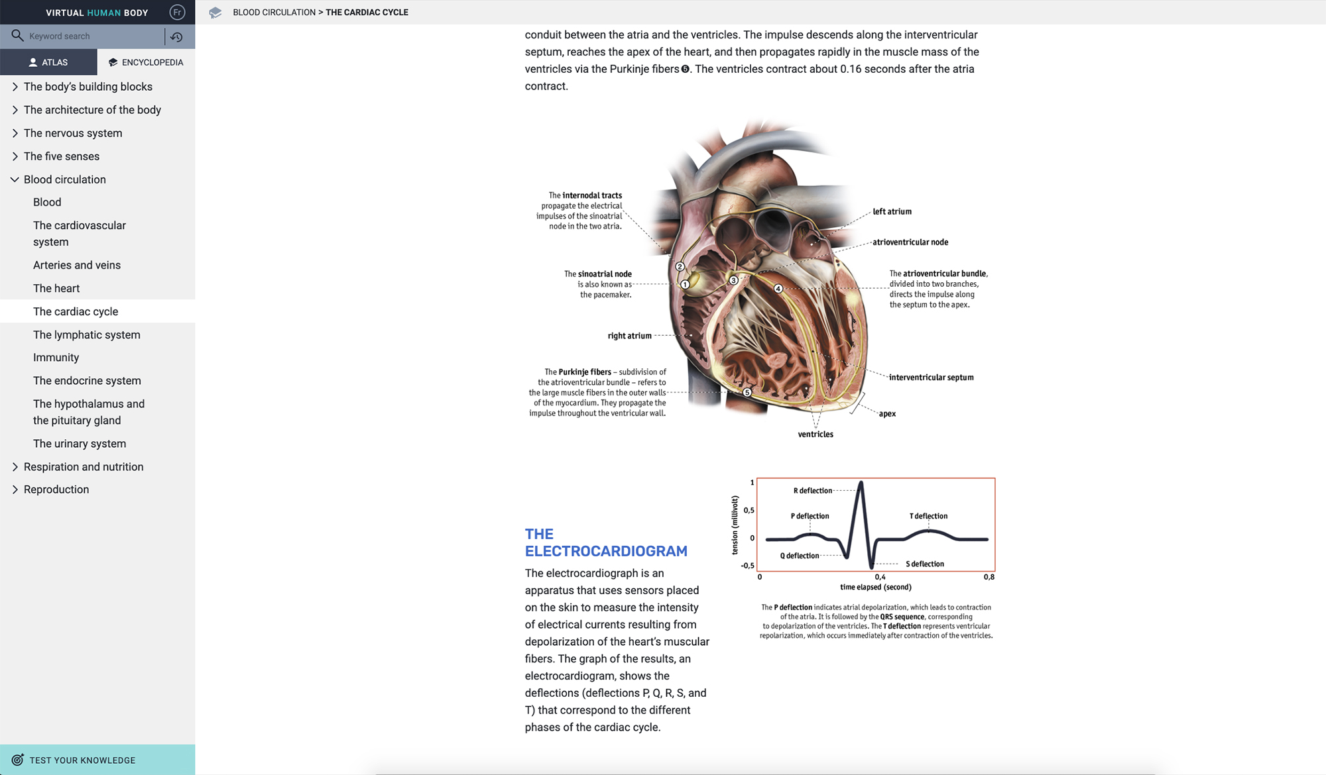
Task: Click BLOOD CIRCULATION in the breadcrumb
Action: [x=274, y=12]
